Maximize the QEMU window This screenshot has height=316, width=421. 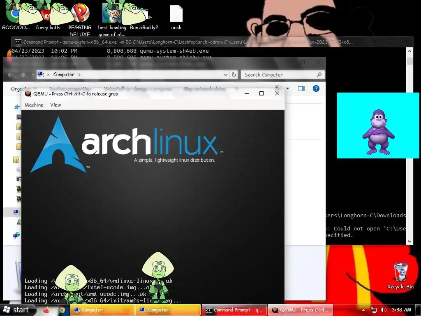click(261, 93)
